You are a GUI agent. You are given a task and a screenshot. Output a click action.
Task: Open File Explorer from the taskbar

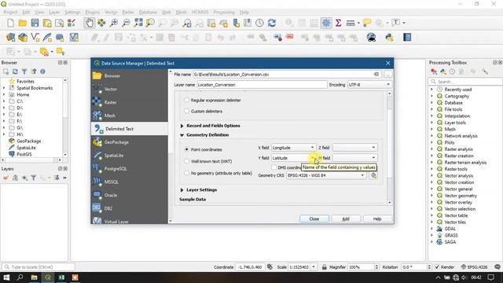pyautogui.click(x=34, y=277)
